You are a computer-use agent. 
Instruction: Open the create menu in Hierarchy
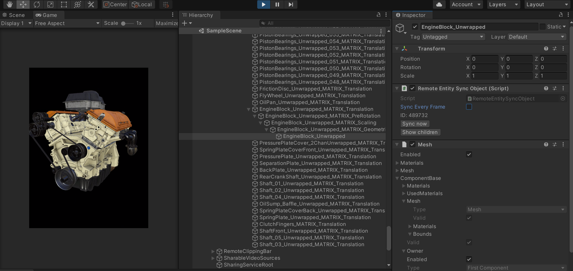(x=184, y=23)
